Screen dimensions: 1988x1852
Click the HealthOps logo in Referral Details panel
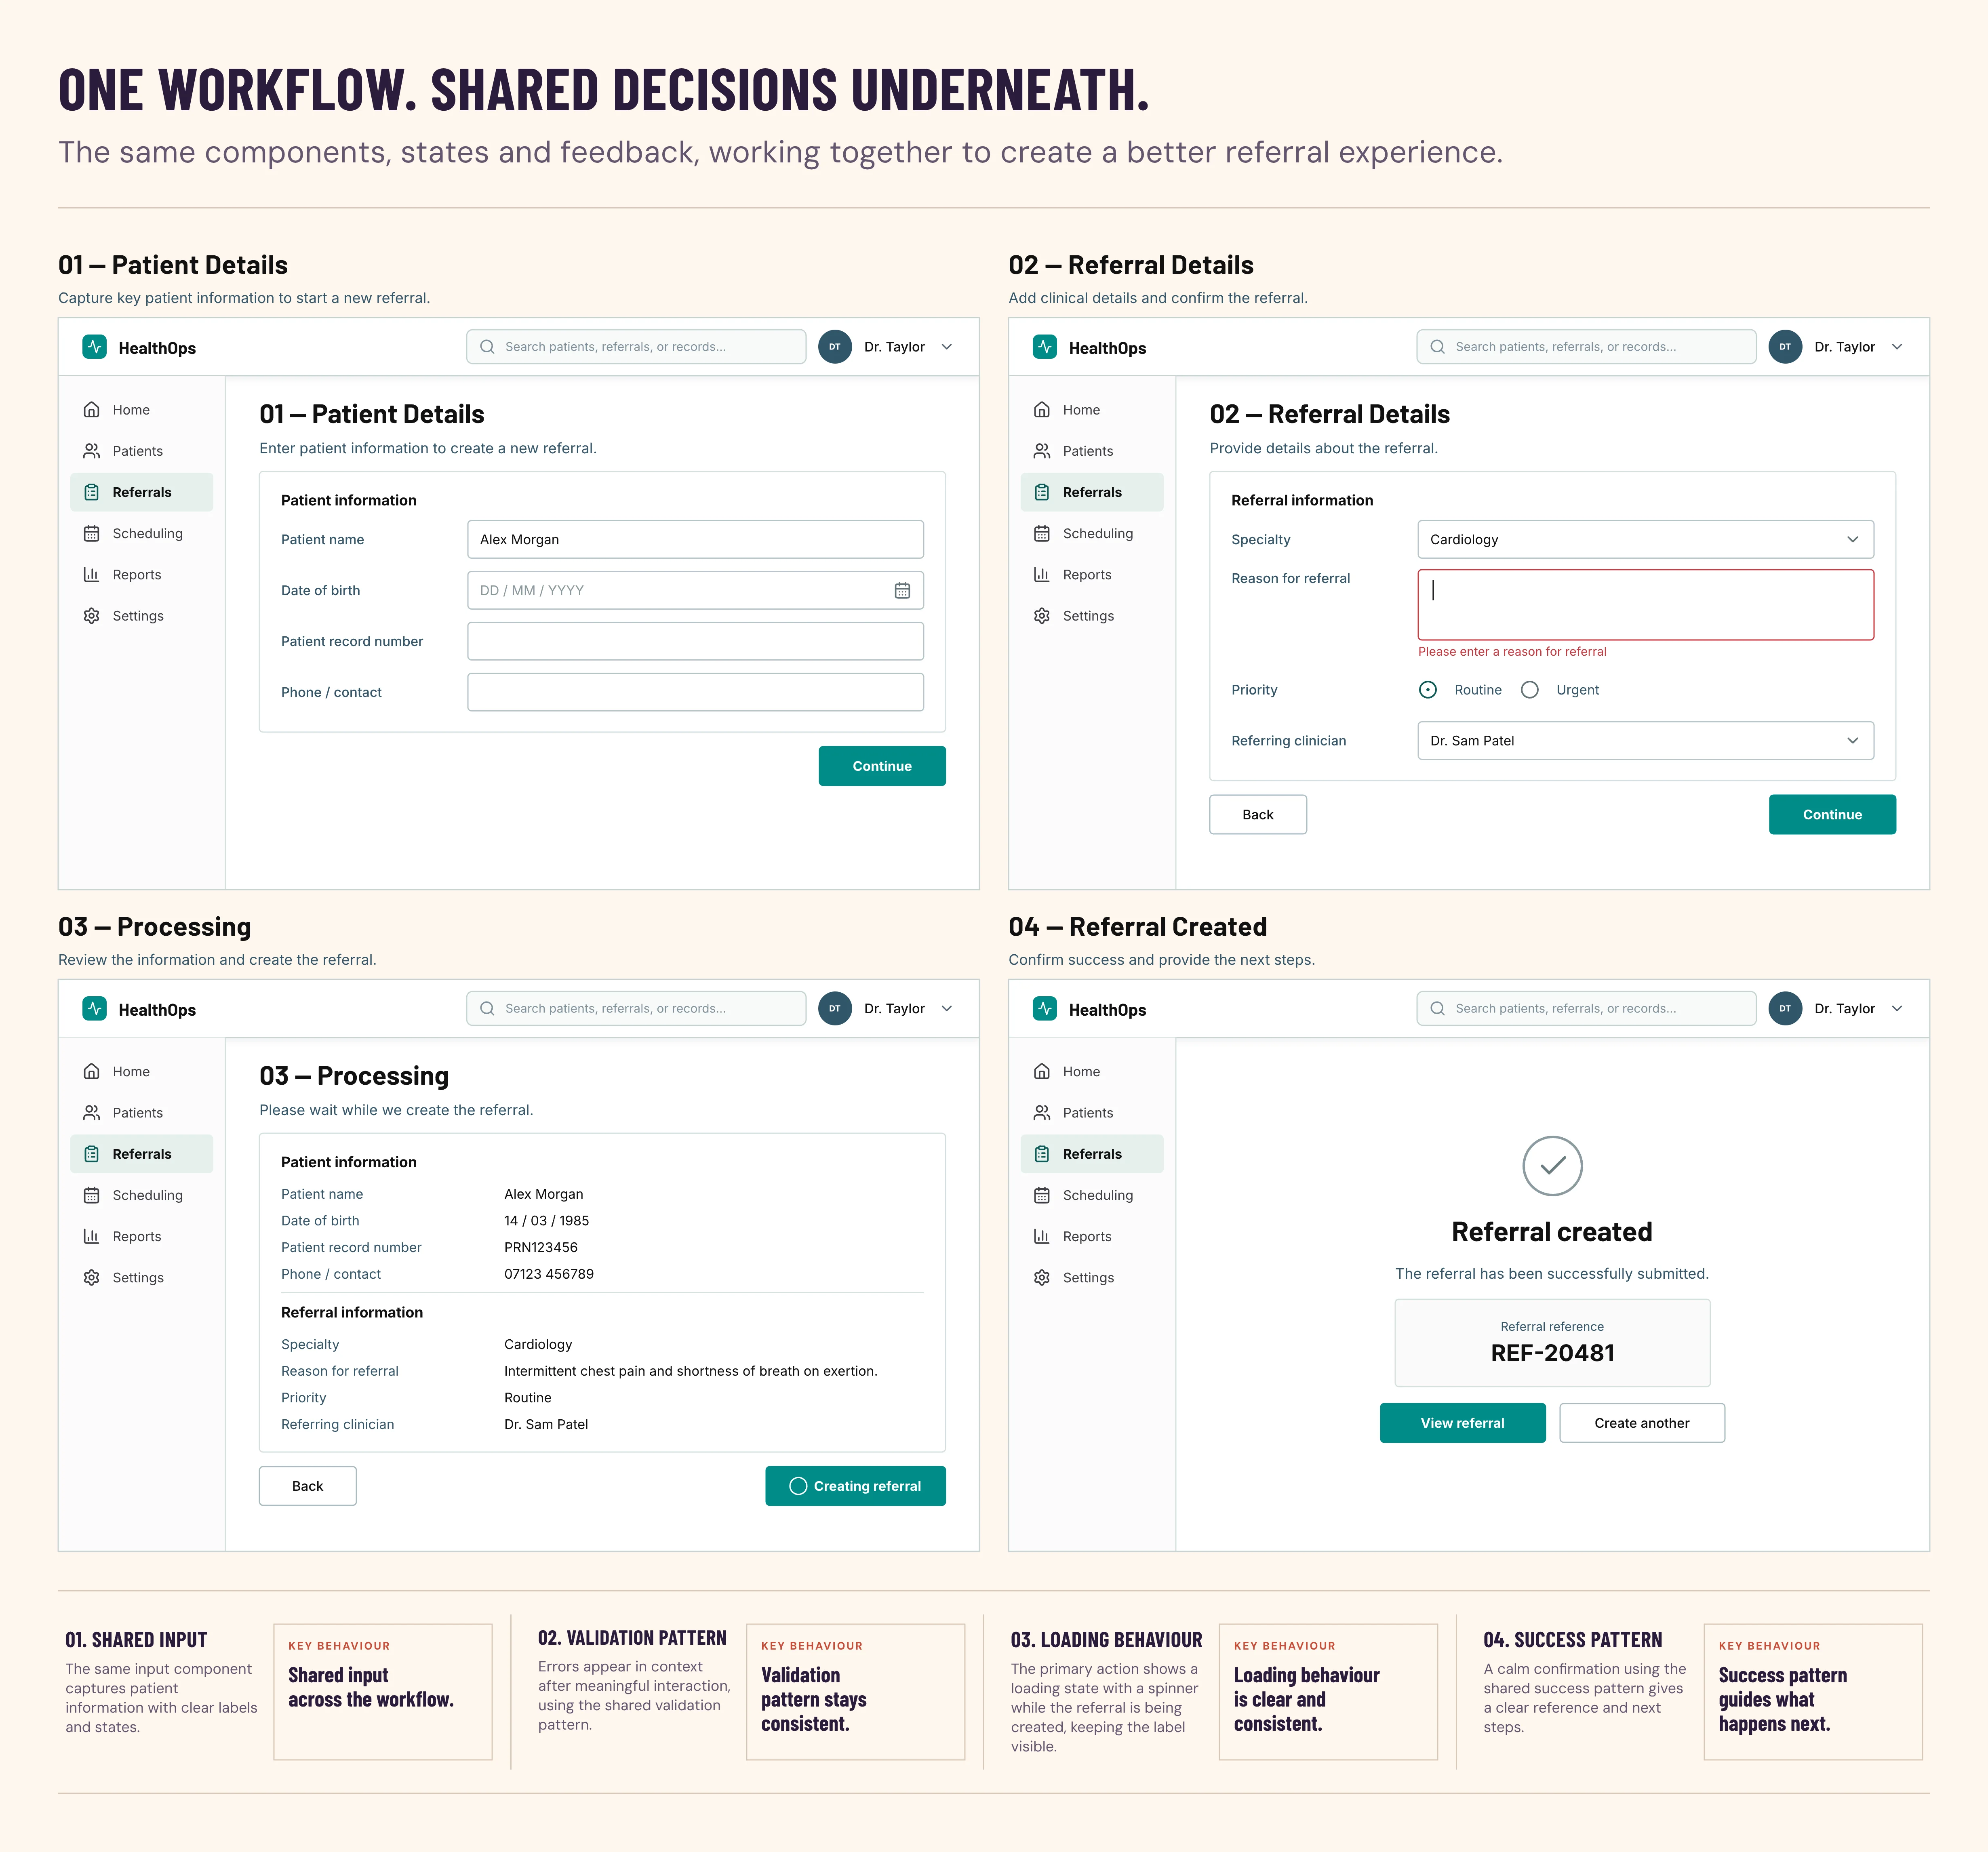pyautogui.click(x=1044, y=347)
